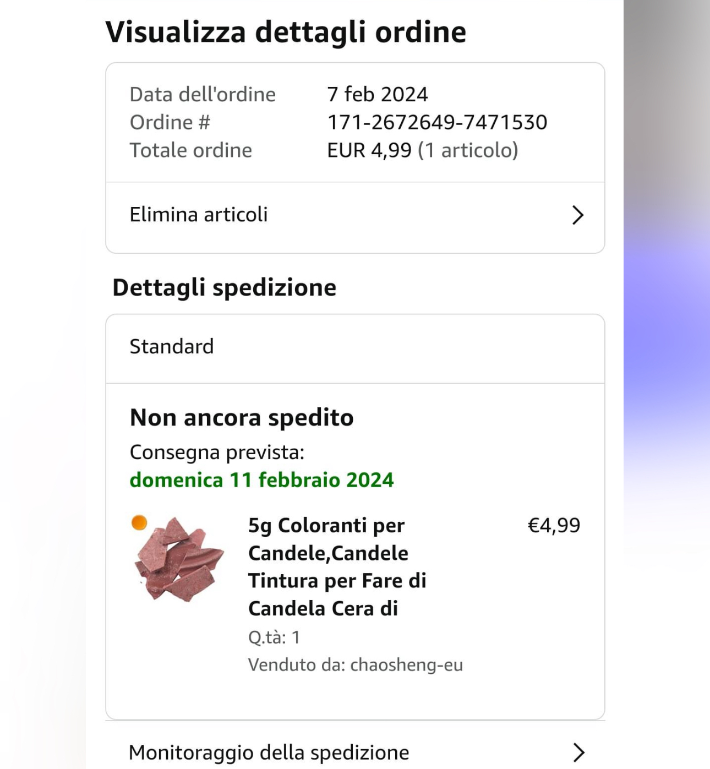Tap the Non ancora spedito status heading
The width and height of the screenshot is (710, 769).
pos(242,418)
